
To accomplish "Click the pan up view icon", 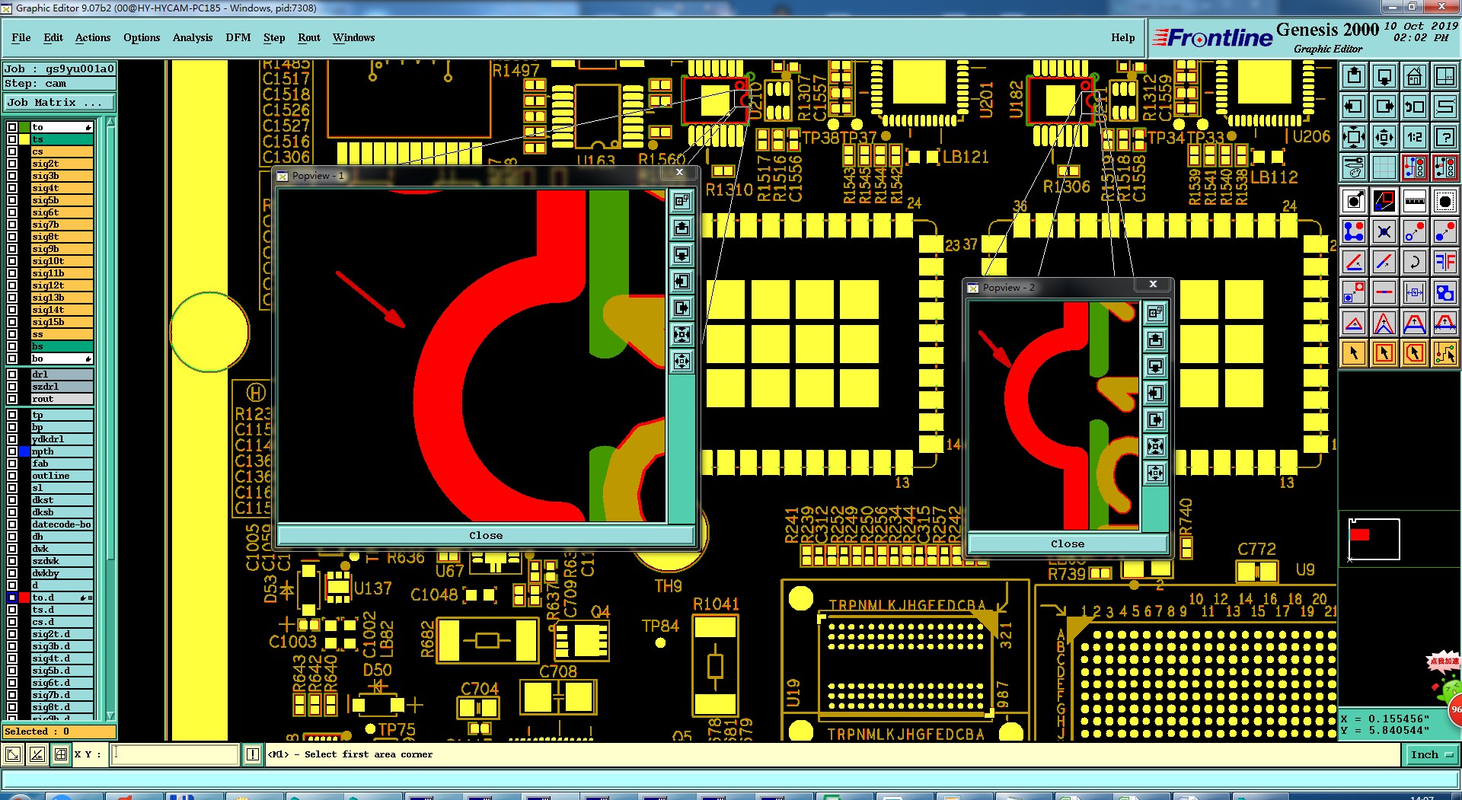I will click(x=1354, y=76).
